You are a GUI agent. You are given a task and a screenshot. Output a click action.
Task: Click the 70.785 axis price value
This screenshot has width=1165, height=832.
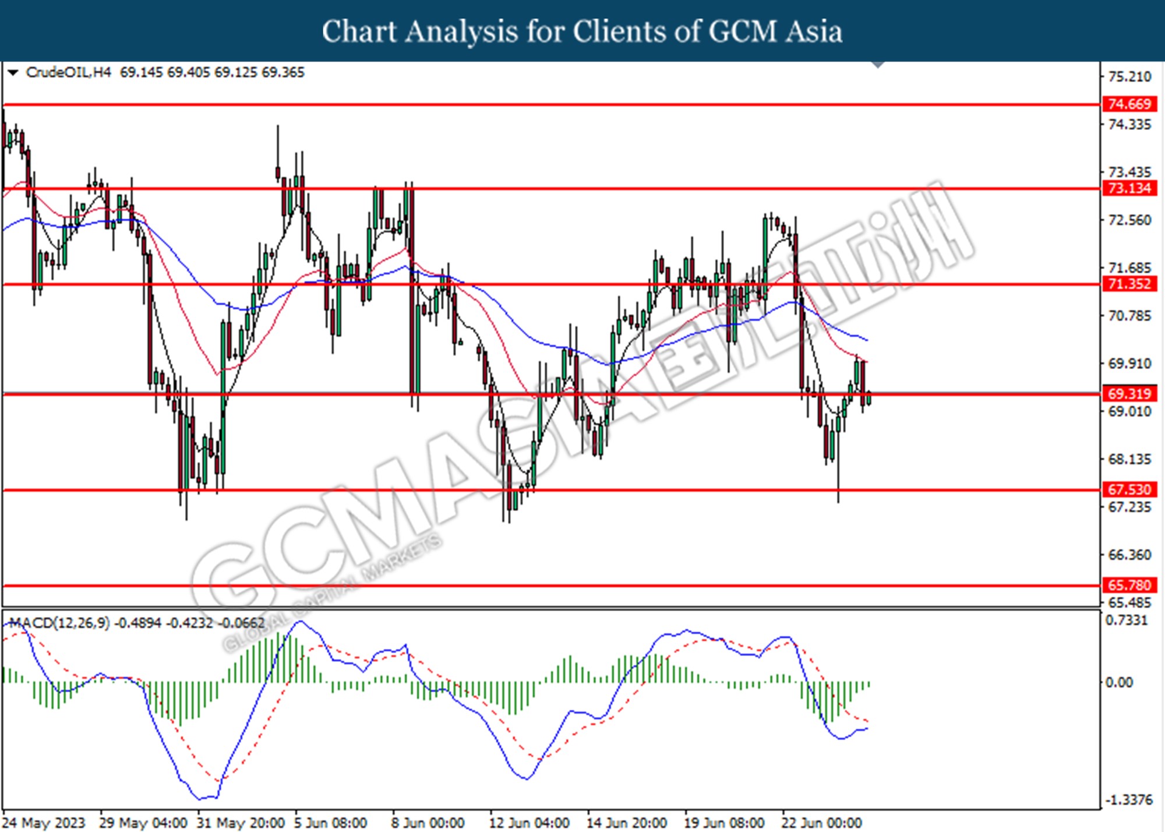click(x=1129, y=316)
